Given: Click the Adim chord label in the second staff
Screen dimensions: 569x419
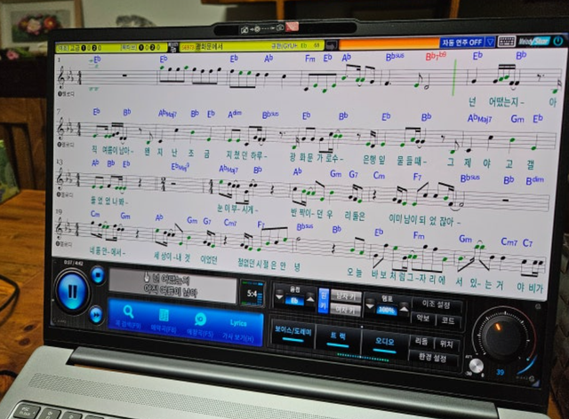Looking at the screenshot, I should pyautogui.click(x=235, y=115).
